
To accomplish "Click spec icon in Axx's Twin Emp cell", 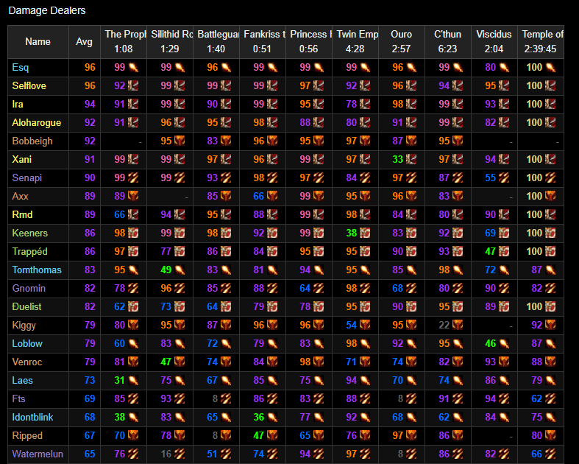I will [x=365, y=196].
